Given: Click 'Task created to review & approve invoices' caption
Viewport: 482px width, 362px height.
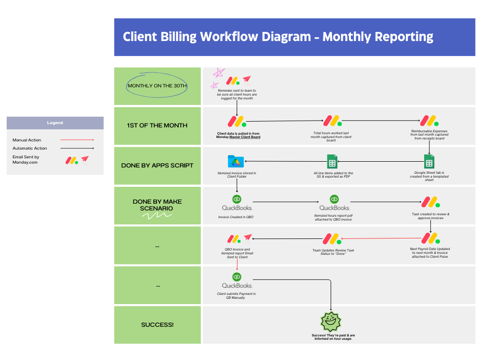Looking at the screenshot, I should pos(430,216).
